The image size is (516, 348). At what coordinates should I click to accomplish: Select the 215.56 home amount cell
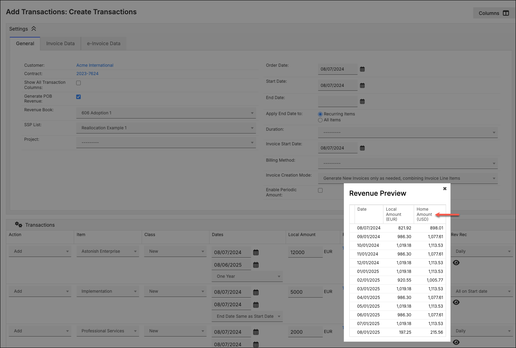pos(436,332)
